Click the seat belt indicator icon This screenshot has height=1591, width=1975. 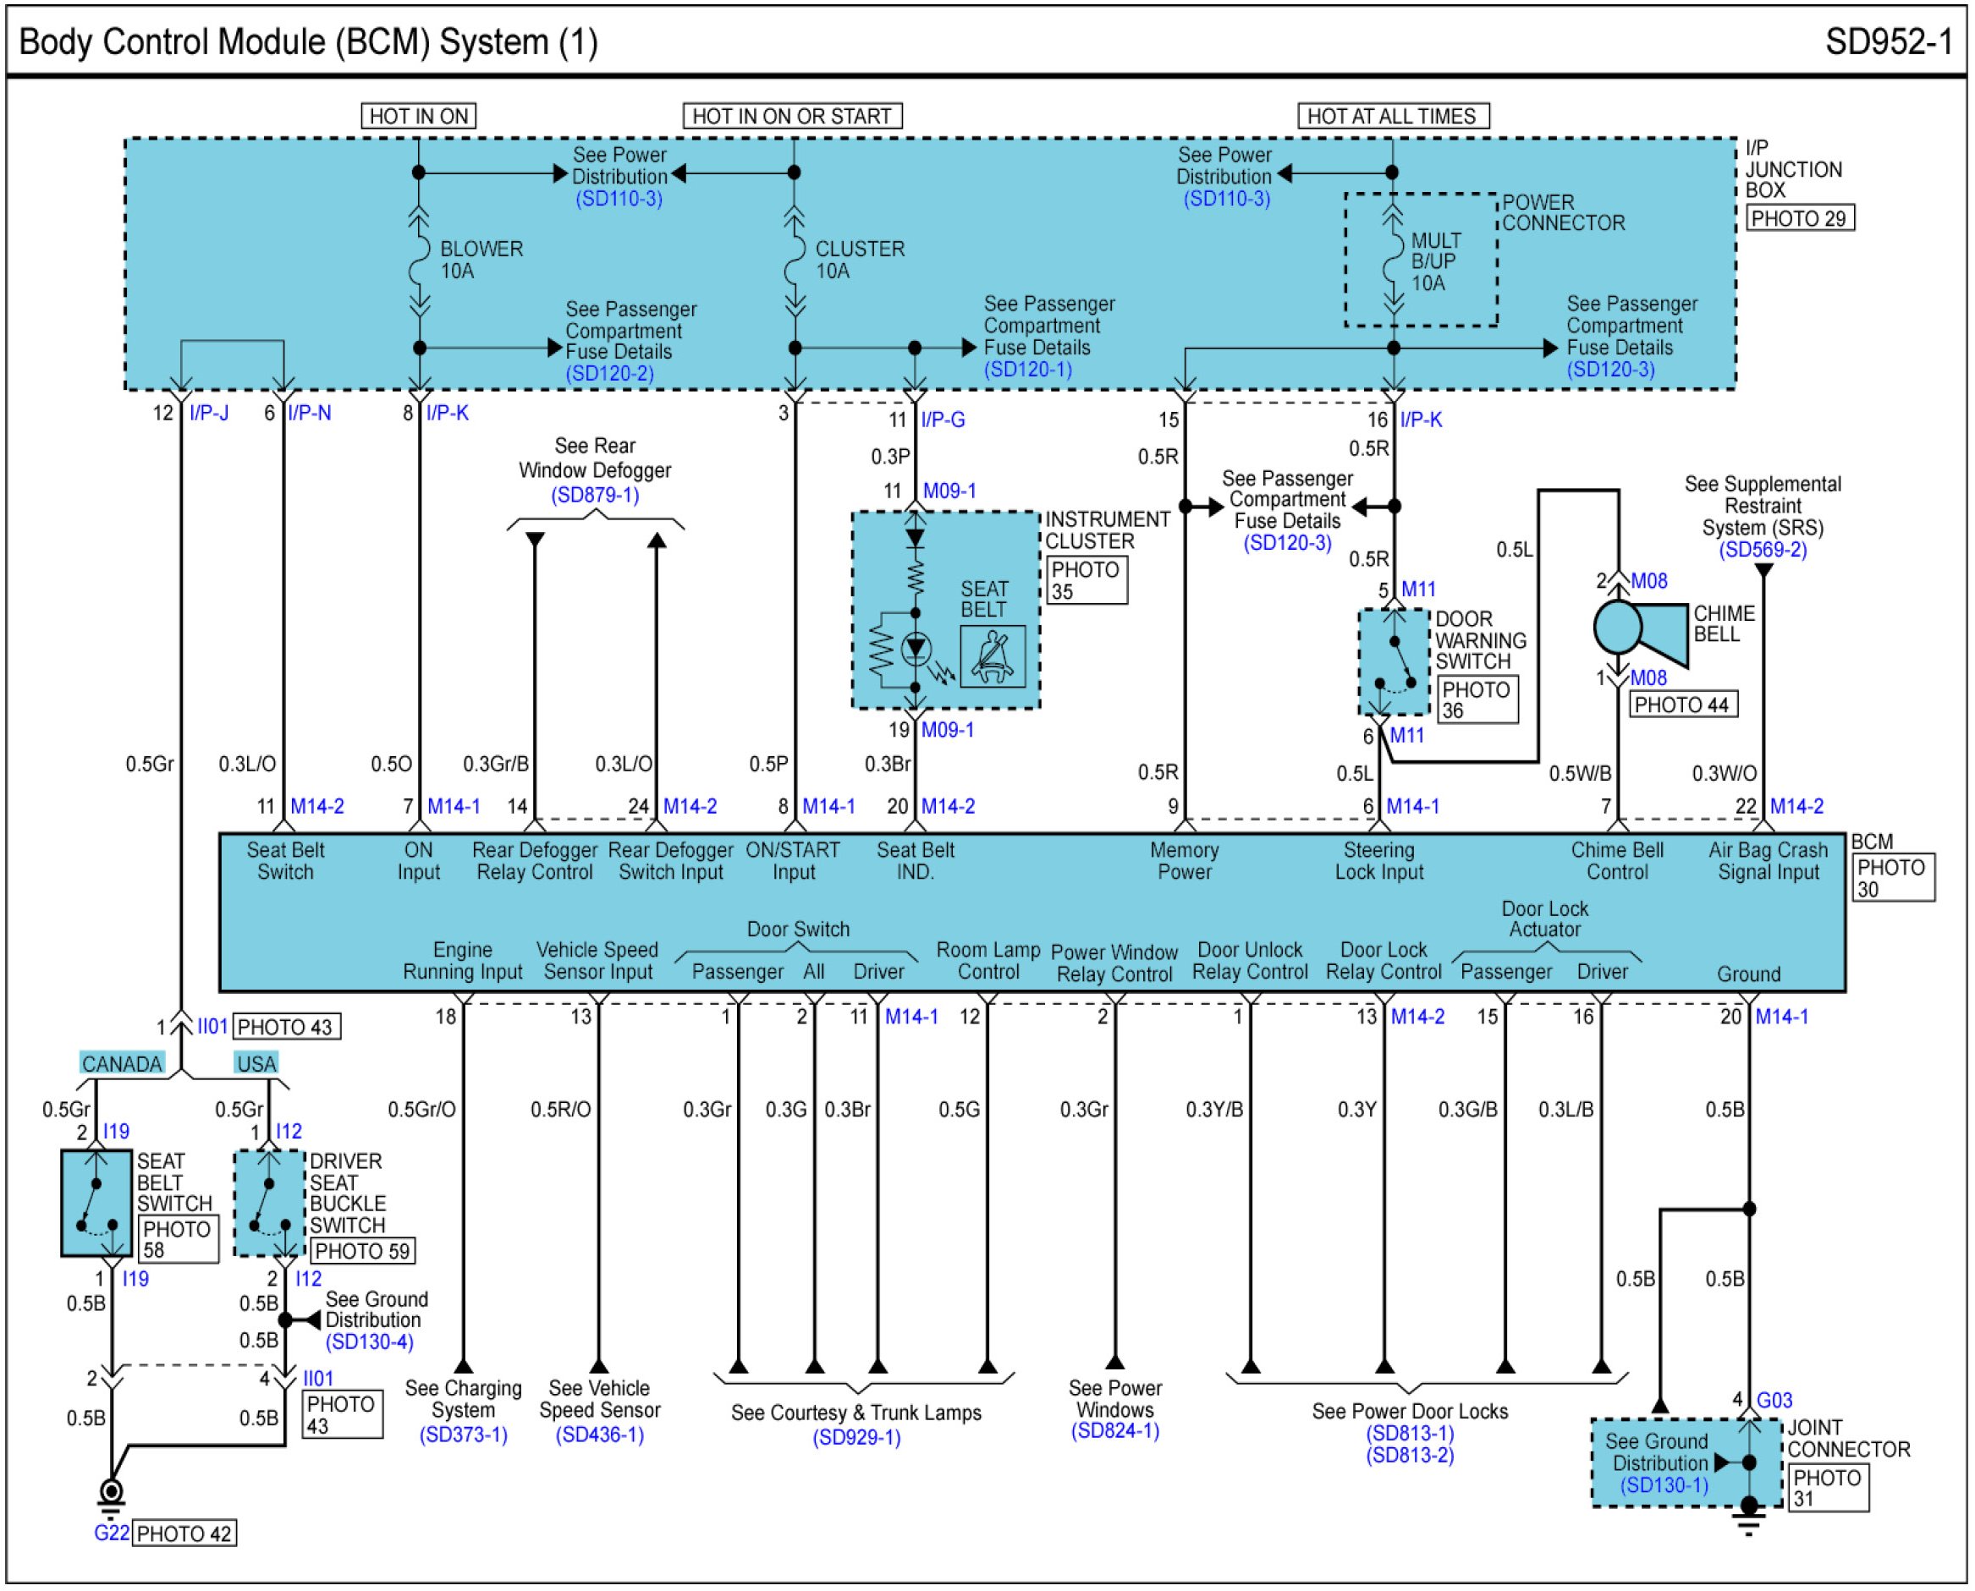[992, 656]
